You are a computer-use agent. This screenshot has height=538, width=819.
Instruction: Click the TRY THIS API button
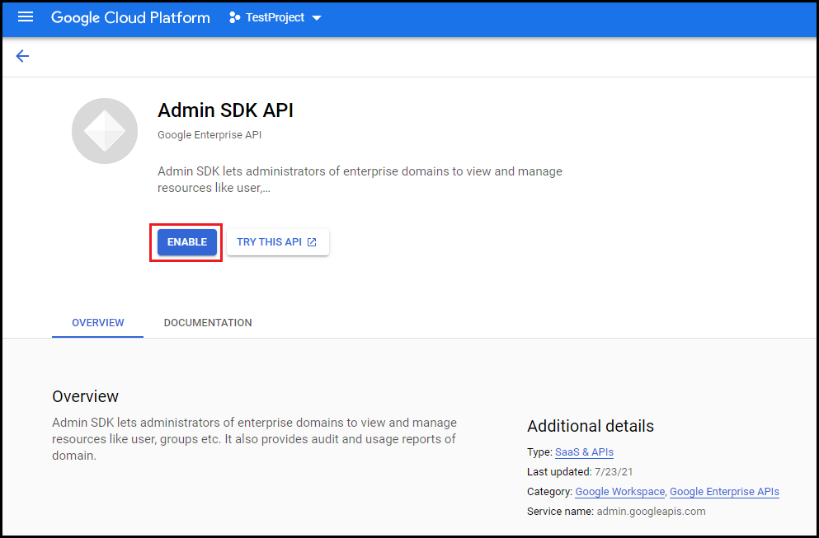[278, 242]
